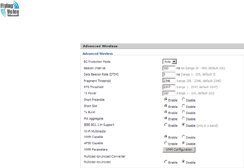Viewport: 244px width, 168px height.
Task: Open the WMM Configuration button
Action: (179, 149)
